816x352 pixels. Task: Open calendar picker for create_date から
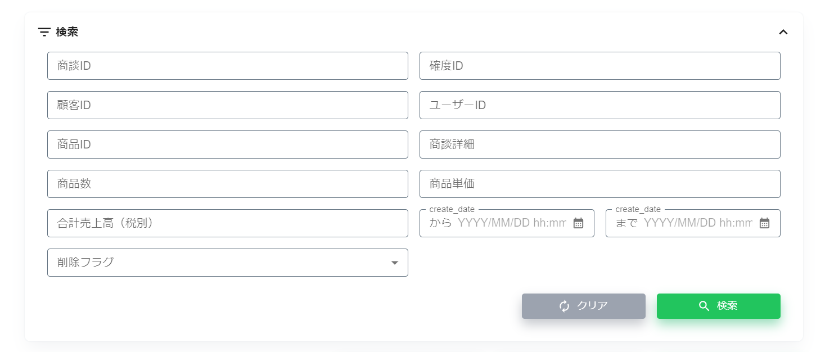[x=578, y=223]
